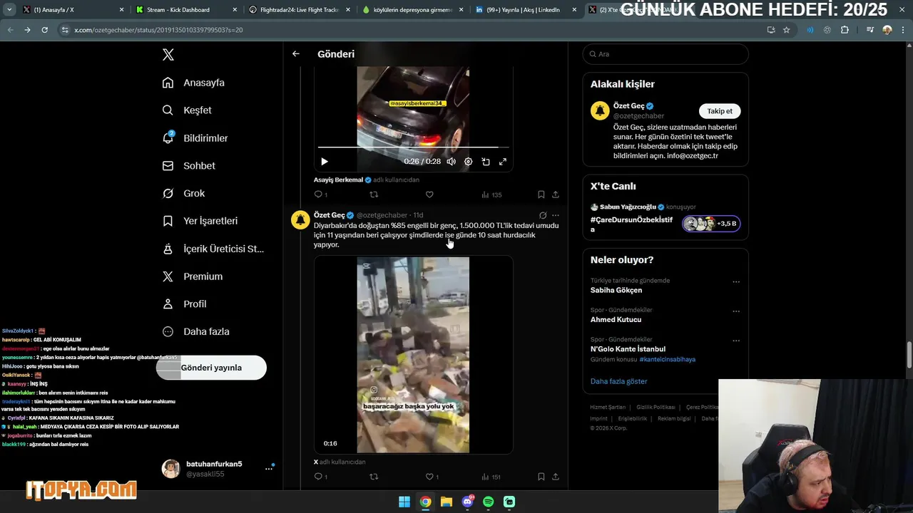Open Bildirimler notifications
The width and height of the screenshot is (913, 513).
click(x=195, y=138)
